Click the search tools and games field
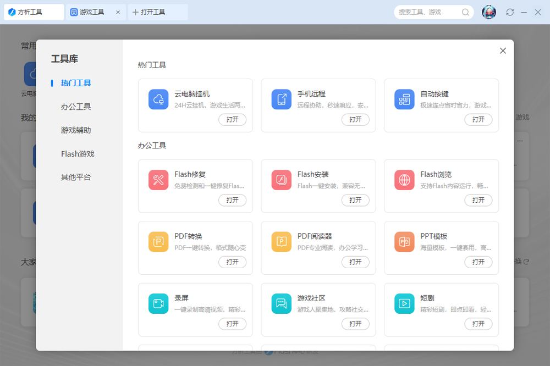550x366 pixels. [x=427, y=12]
